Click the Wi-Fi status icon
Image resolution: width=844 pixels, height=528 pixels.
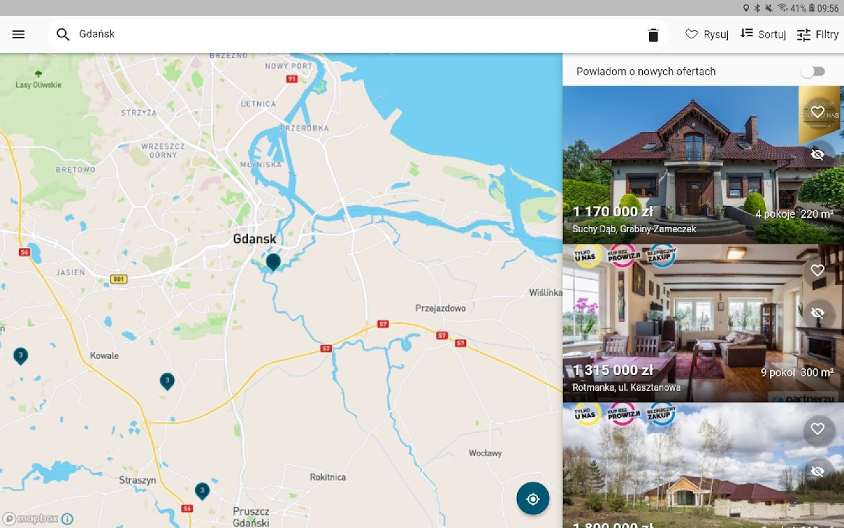(782, 8)
